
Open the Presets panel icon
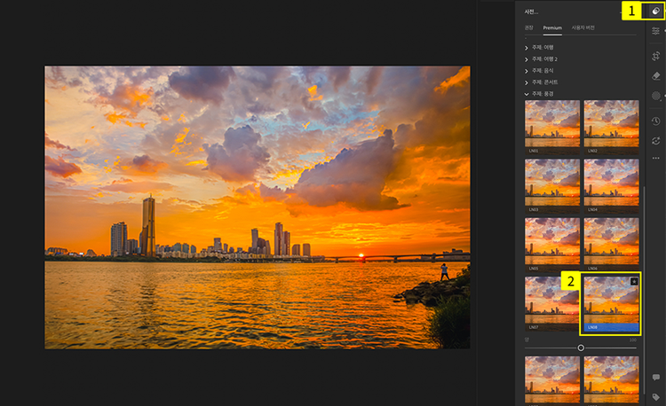655,12
